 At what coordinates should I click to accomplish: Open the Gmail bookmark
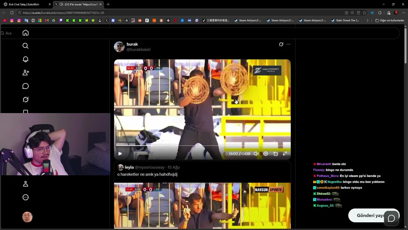point(47,20)
